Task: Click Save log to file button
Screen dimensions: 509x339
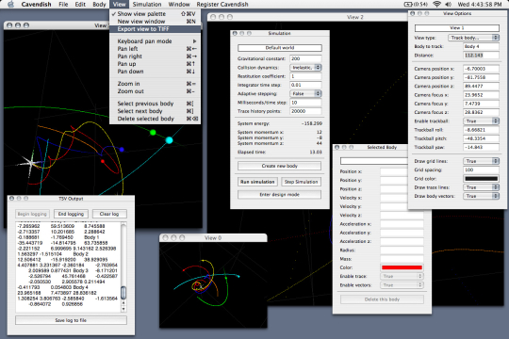Action: 71,320
